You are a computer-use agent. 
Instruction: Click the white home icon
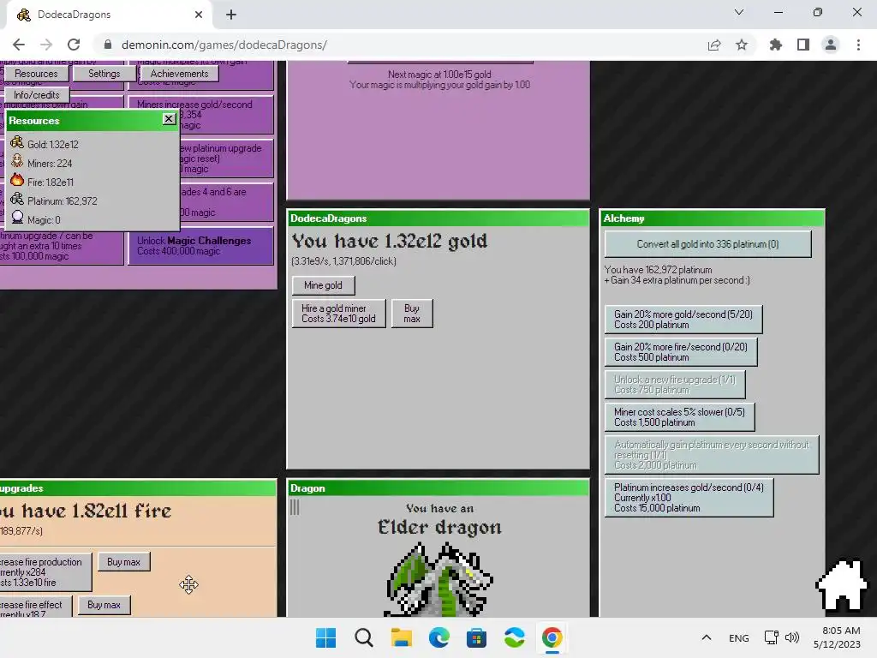841,584
